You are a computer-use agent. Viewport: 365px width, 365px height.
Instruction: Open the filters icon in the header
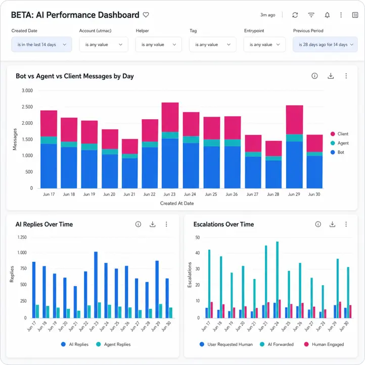coord(311,15)
